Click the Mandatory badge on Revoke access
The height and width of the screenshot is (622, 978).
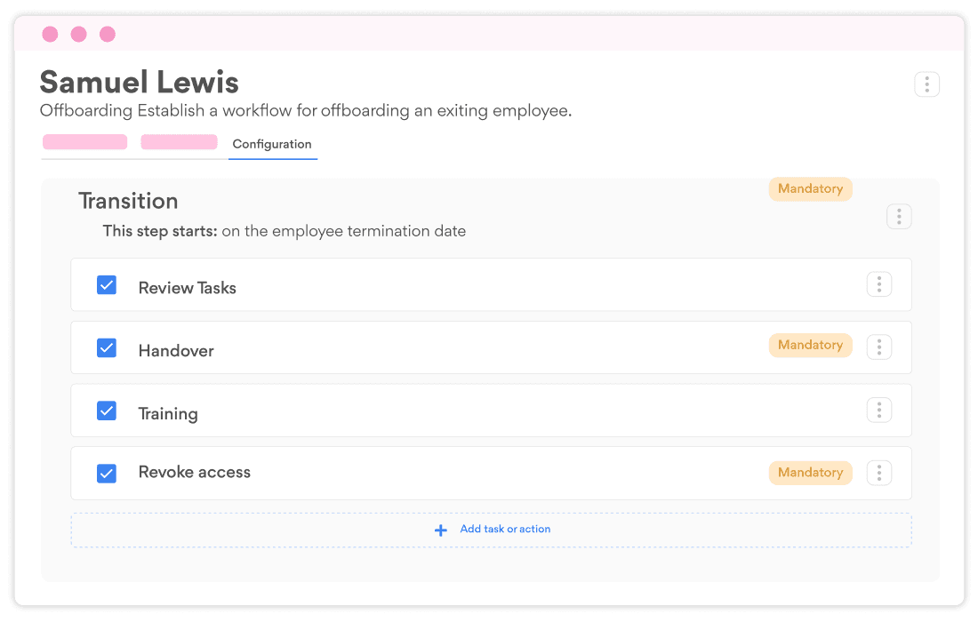810,472
